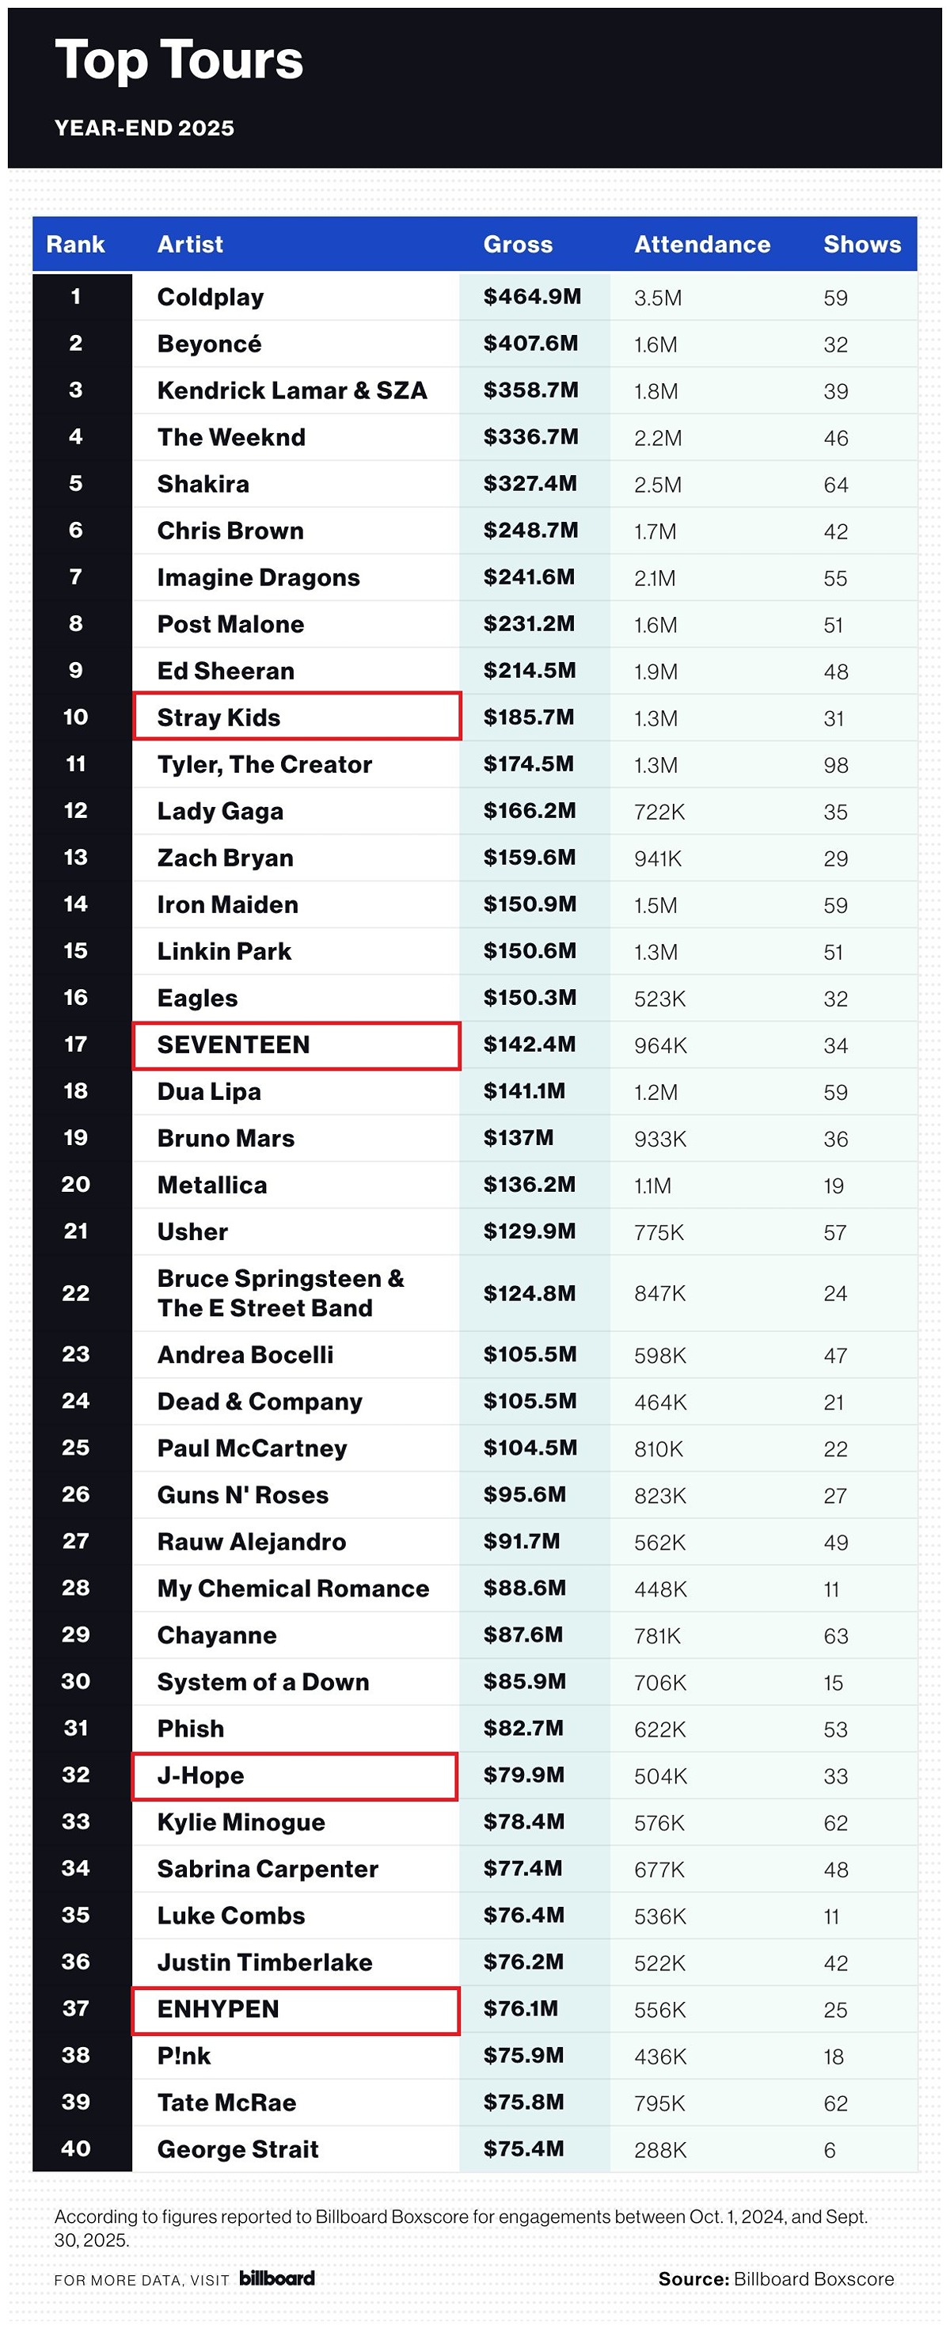Select the Gross column header
Screen dimensions: 950x2329
[518, 244]
